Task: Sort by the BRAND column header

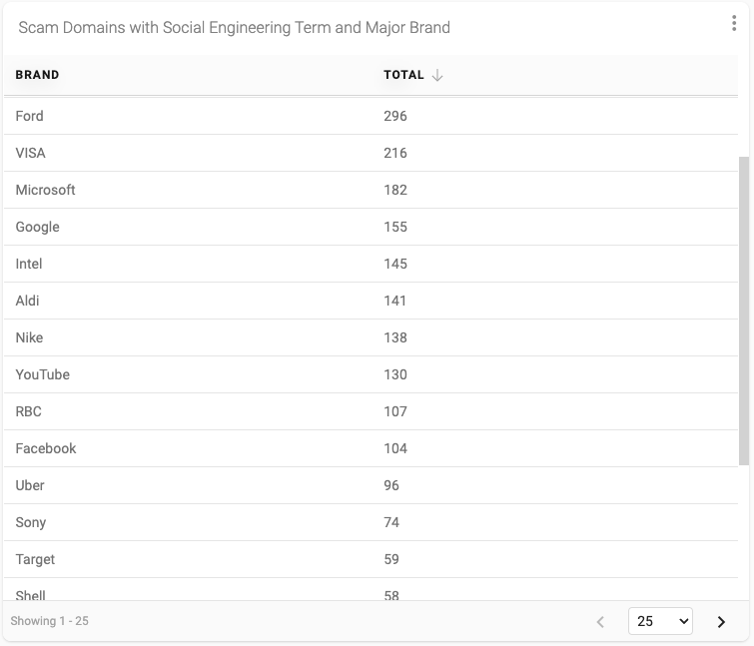Action: tap(37, 75)
